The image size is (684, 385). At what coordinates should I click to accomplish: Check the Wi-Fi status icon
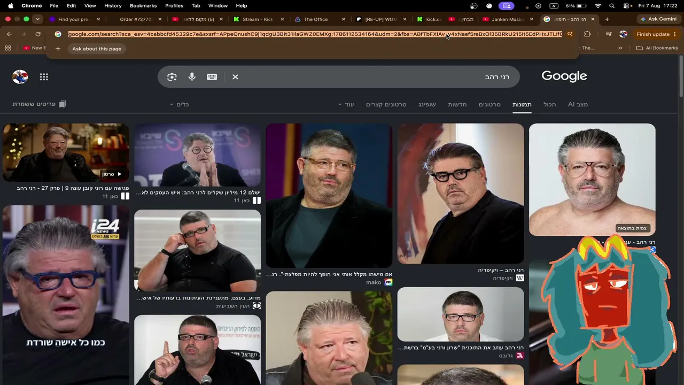(x=598, y=6)
